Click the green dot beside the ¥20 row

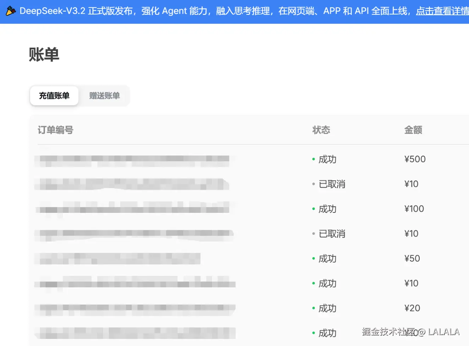coord(313,308)
